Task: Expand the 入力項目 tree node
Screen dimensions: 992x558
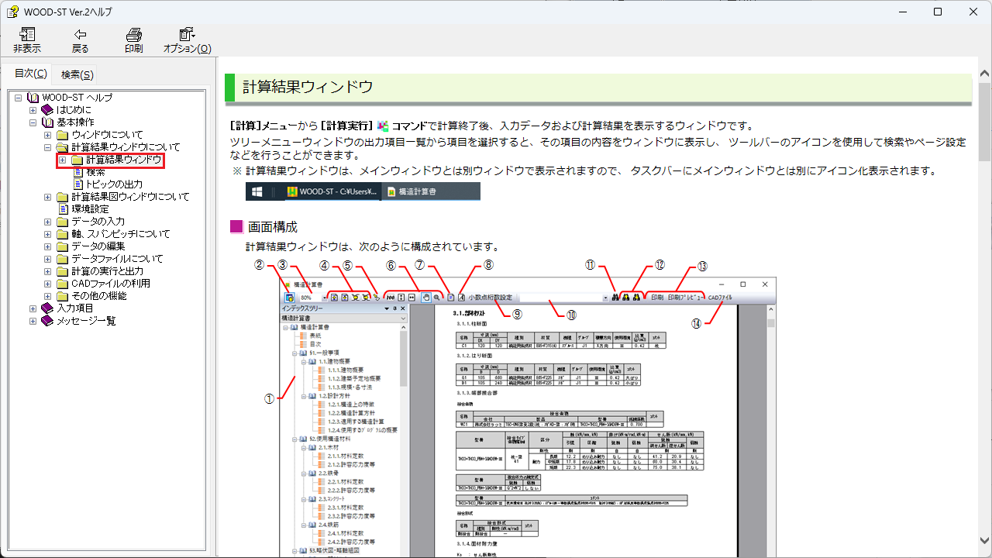Action: pos(33,308)
